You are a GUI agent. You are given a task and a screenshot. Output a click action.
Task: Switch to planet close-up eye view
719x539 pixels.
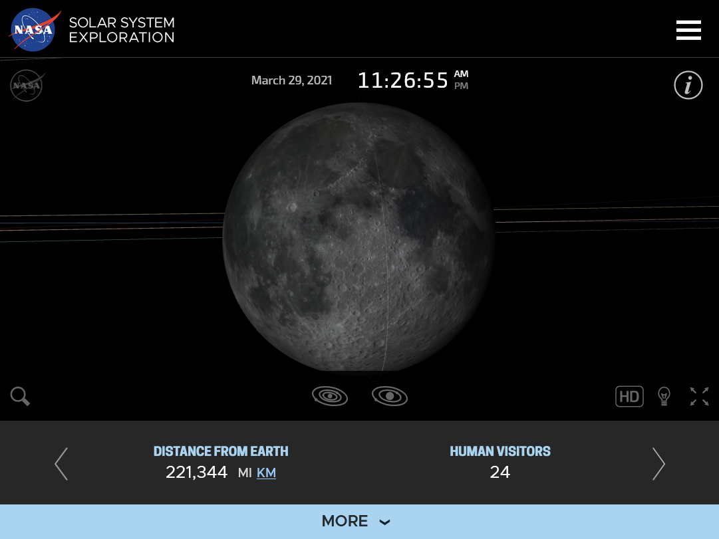click(x=390, y=396)
